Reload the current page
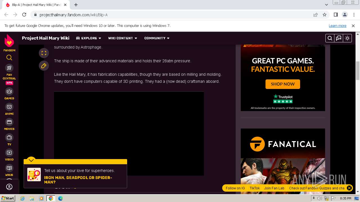 [x=24, y=15]
